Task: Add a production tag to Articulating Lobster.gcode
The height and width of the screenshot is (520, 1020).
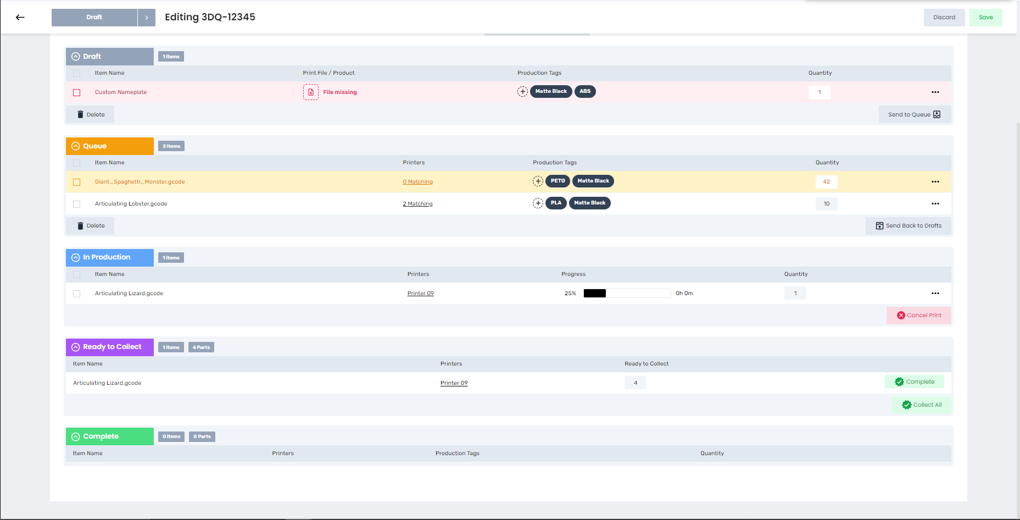Action: point(538,203)
